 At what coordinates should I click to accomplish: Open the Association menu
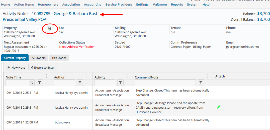click(x=71, y=5)
